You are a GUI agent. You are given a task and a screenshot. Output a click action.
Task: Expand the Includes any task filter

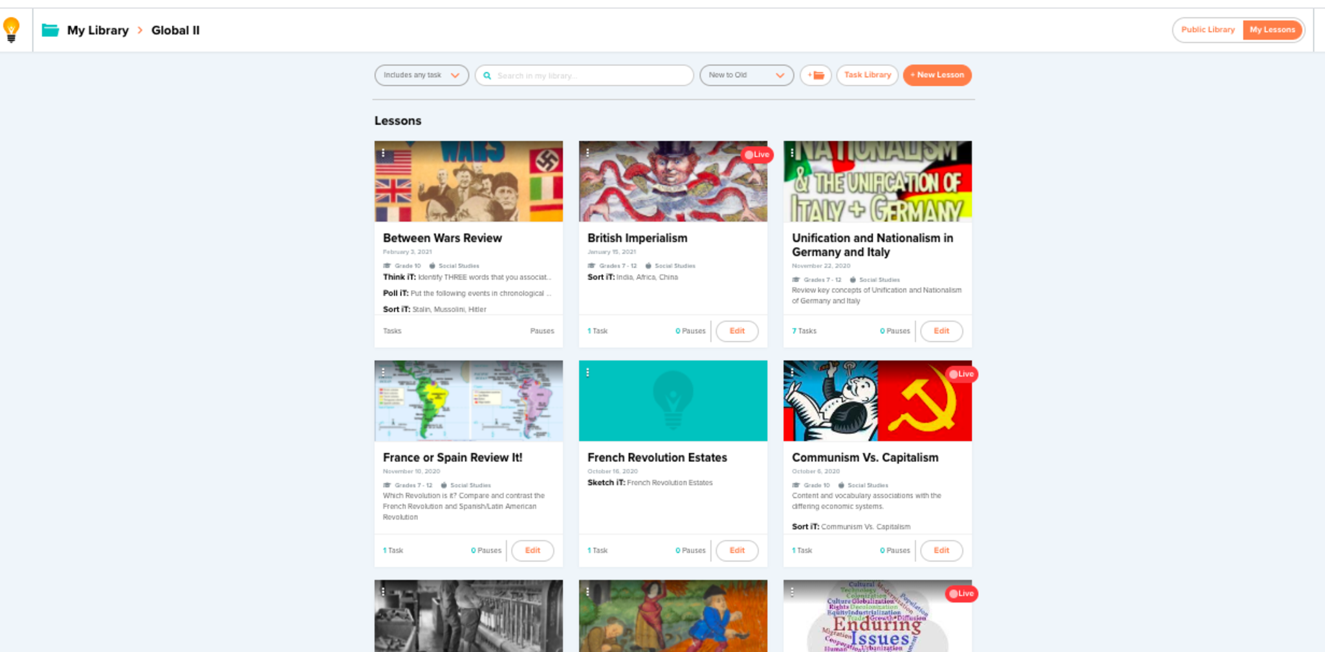pos(421,75)
